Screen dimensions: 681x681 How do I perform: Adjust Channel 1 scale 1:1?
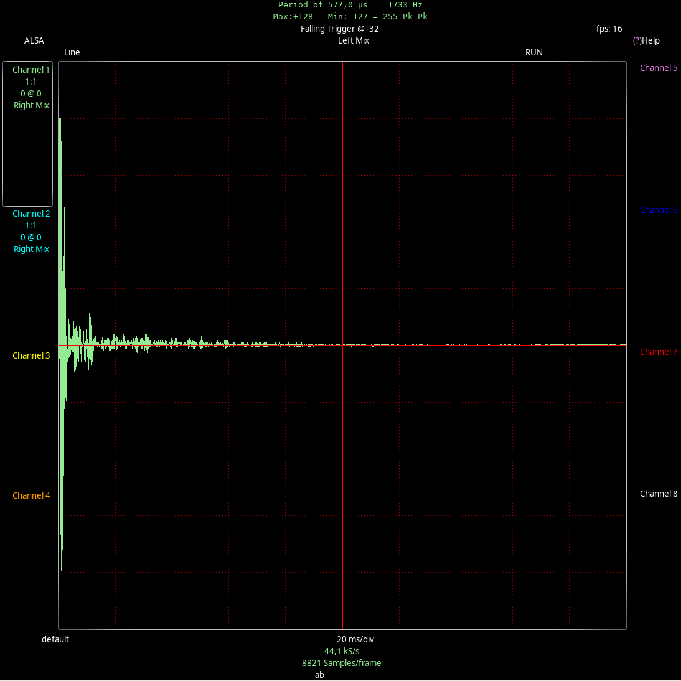click(31, 82)
